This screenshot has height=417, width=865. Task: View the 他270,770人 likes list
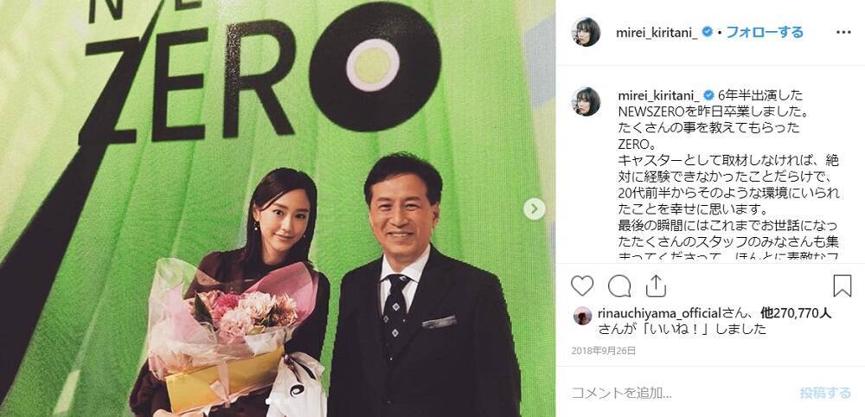pos(796,314)
